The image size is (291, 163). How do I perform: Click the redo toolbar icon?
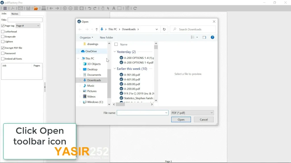tap(95, 8)
